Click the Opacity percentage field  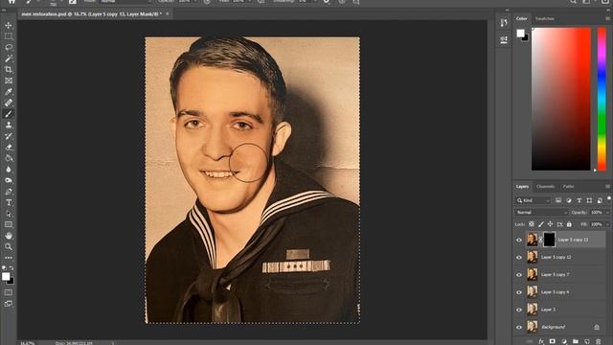coord(596,213)
